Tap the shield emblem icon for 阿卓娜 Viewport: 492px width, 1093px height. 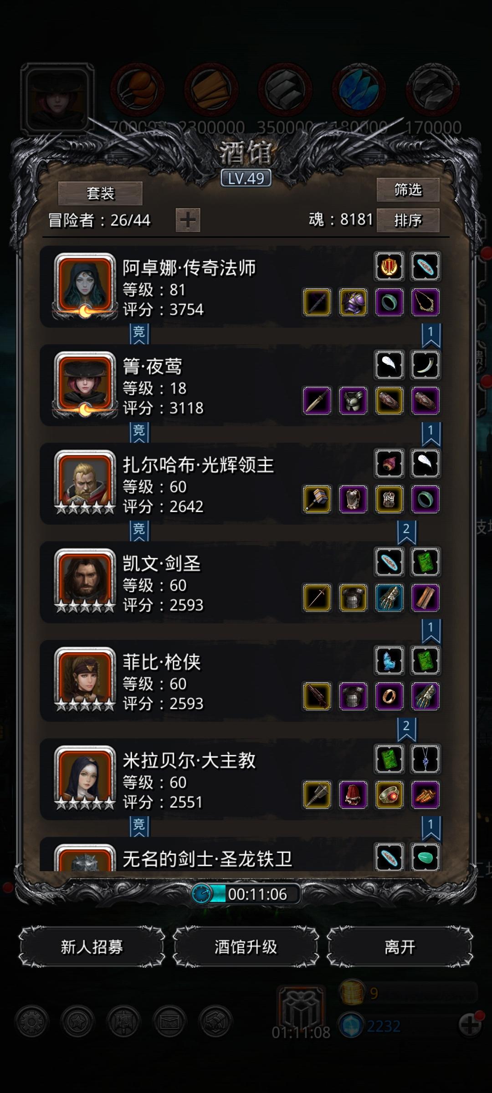389,266
